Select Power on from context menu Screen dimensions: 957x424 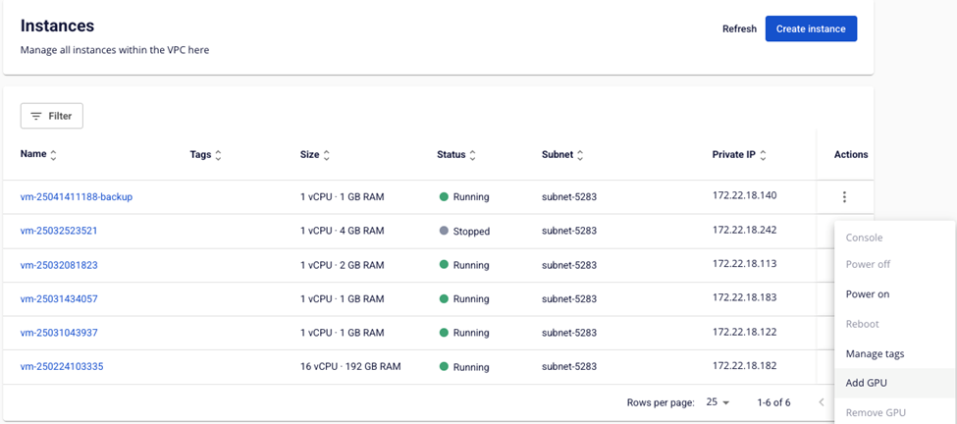click(868, 294)
